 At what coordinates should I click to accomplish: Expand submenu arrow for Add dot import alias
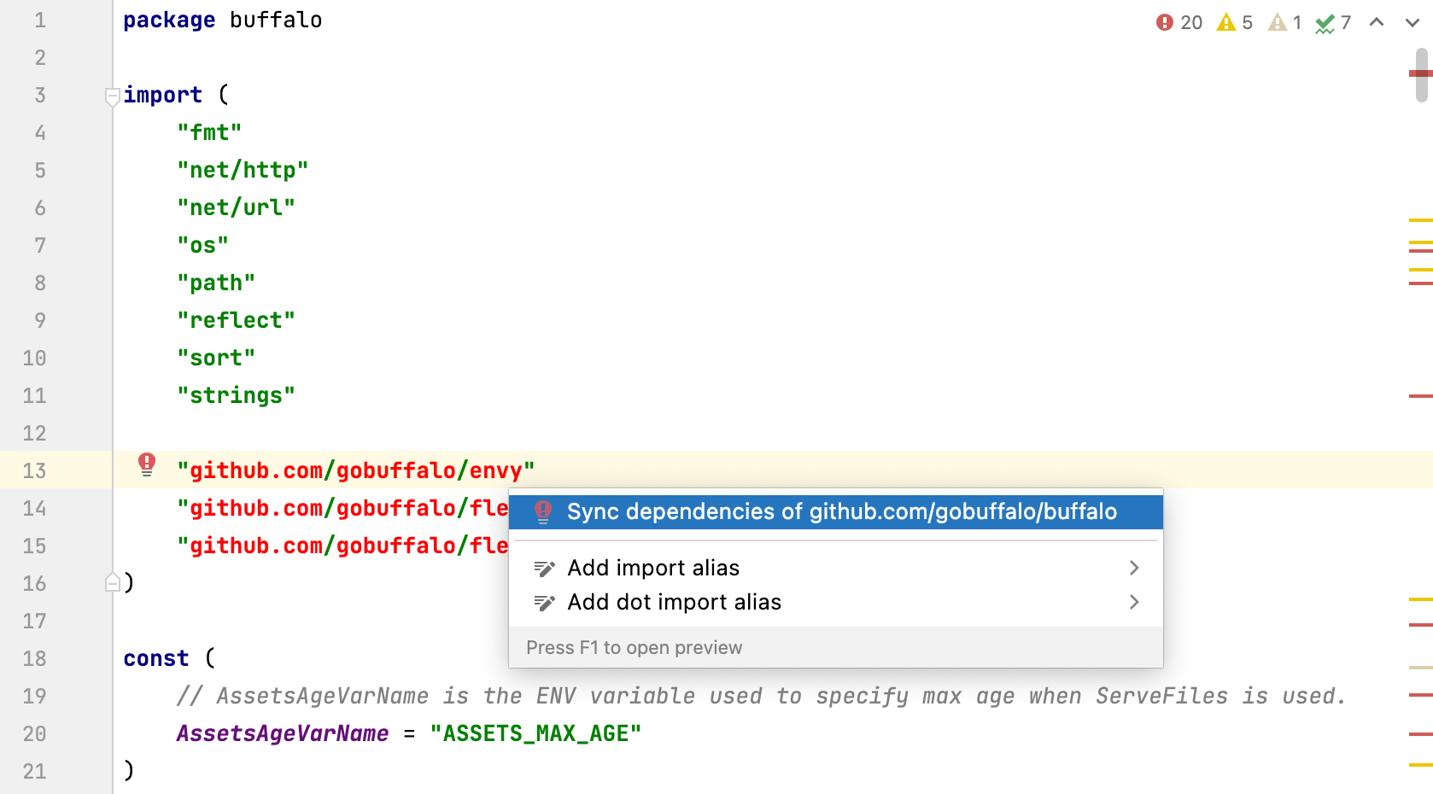(x=1134, y=602)
